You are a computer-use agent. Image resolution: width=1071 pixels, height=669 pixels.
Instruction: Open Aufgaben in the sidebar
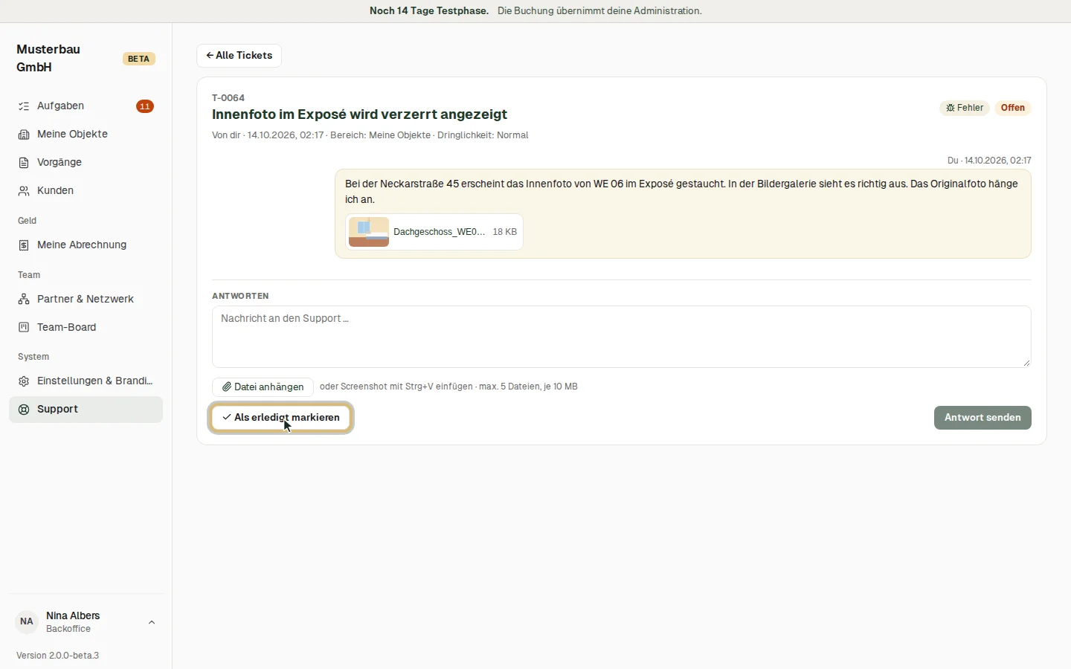(86, 106)
